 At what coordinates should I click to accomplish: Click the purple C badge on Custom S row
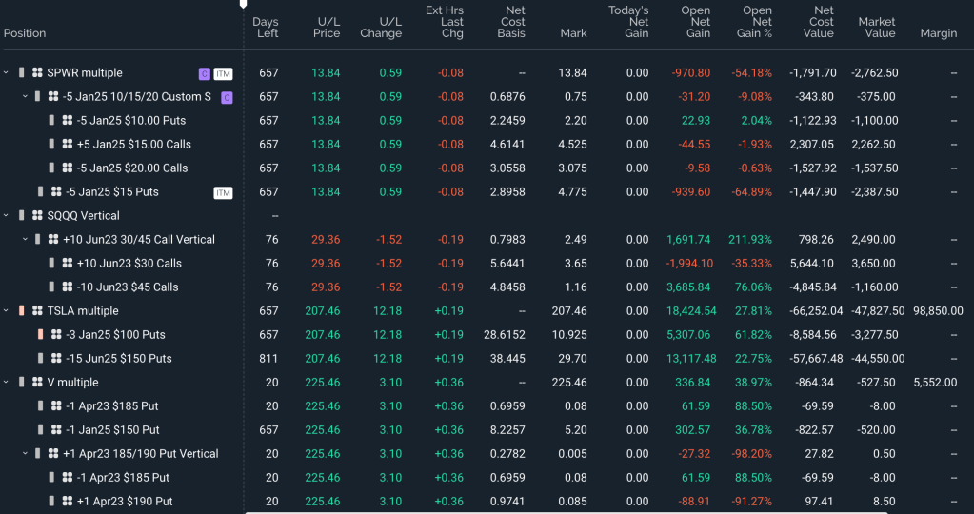[x=227, y=97]
